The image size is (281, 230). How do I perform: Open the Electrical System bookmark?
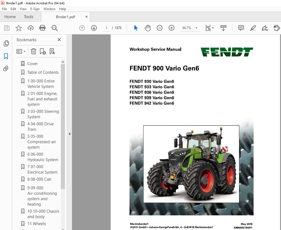[x=42, y=169]
